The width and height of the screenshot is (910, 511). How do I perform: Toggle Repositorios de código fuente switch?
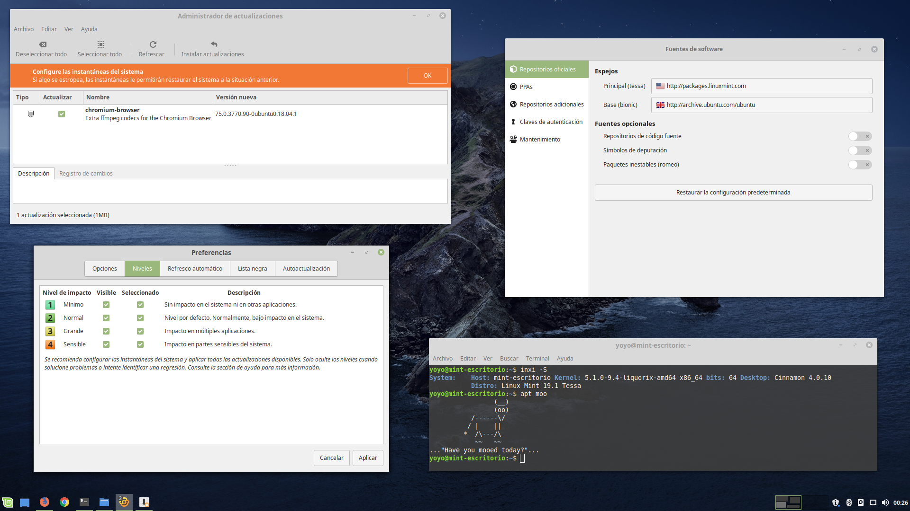pyautogui.click(x=860, y=136)
